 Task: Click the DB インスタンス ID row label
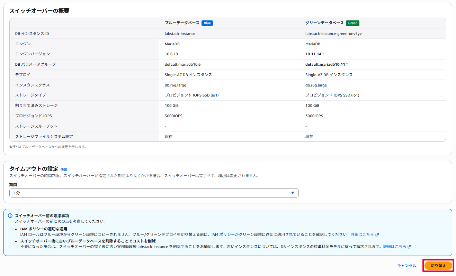tap(32, 34)
